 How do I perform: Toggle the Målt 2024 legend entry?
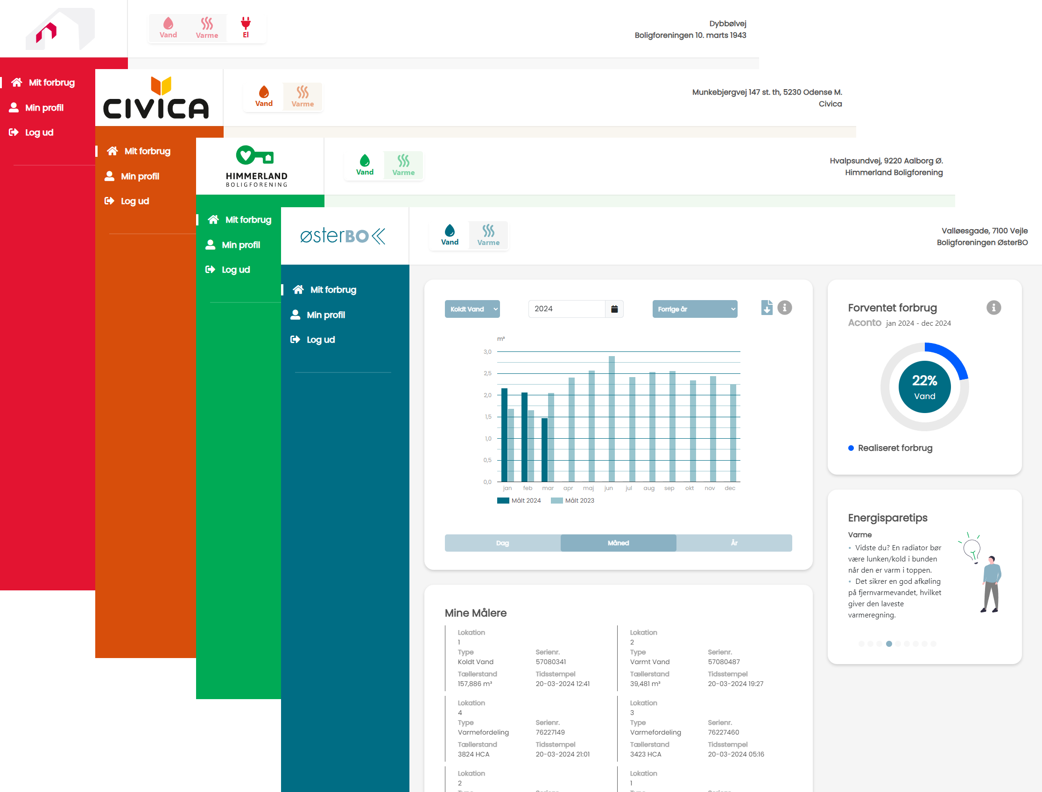[519, 501]
